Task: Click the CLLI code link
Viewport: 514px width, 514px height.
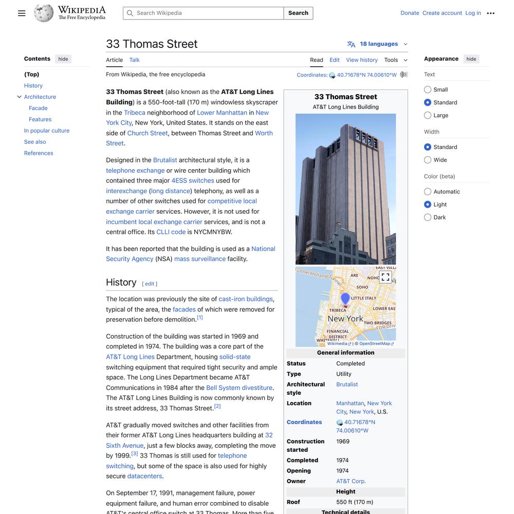Action: coord(171,232)
